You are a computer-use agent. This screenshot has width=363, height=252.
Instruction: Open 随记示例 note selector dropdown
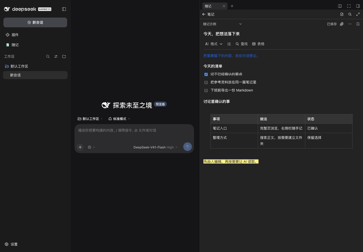(223, 24)
